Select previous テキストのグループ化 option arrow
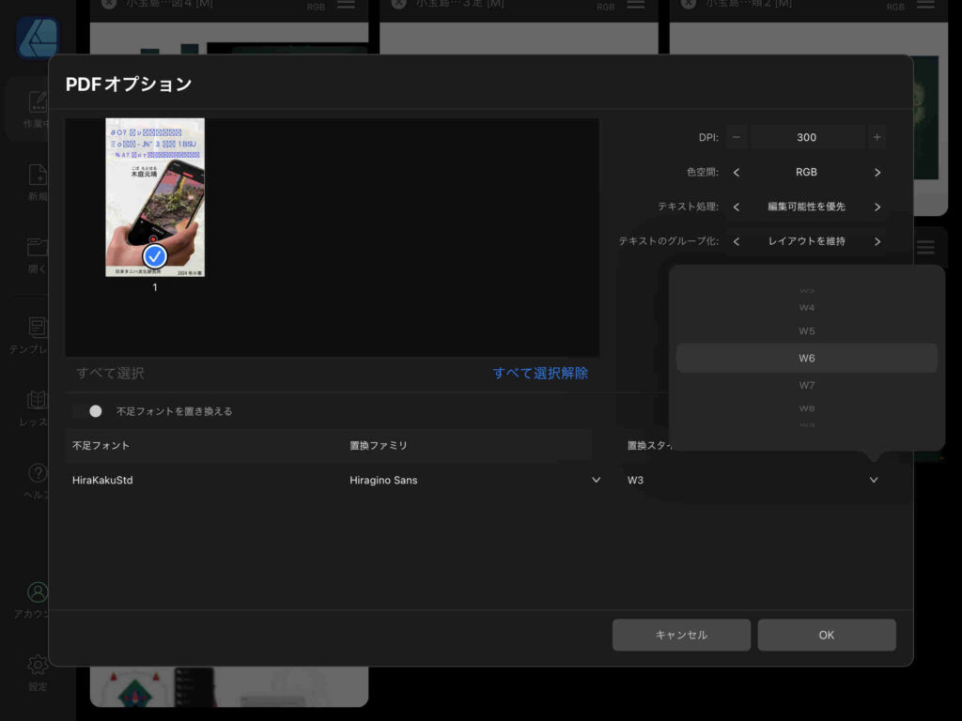The width and height of the screenshot is (962, 721). click(x=737, y=241)
